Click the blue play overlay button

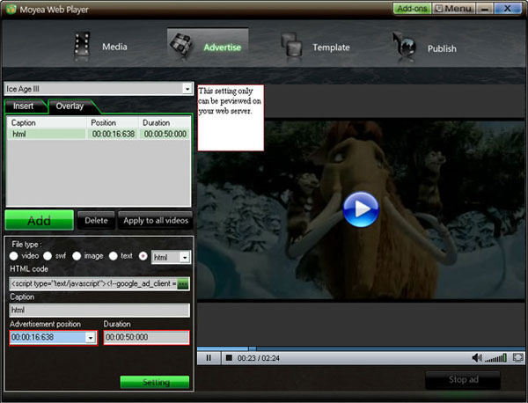(361, 209)
